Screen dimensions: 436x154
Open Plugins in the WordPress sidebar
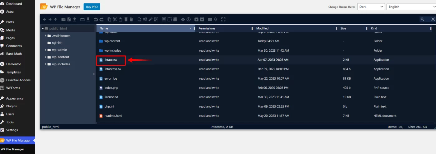11,106
